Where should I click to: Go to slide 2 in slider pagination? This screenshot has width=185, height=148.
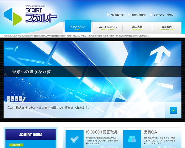click(x=13, y=99)
